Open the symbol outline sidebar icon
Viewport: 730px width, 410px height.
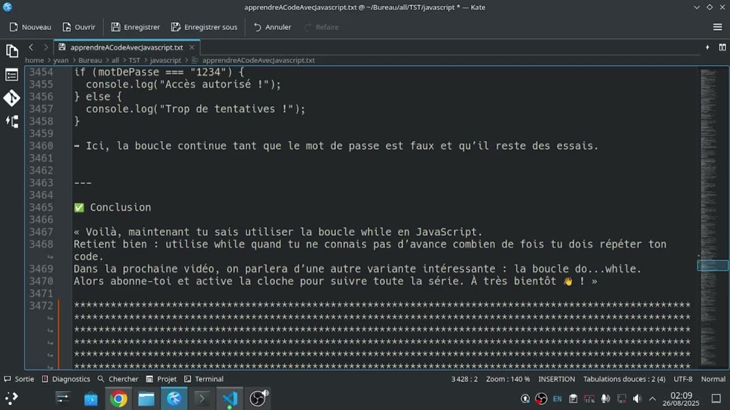coord(12,75)
